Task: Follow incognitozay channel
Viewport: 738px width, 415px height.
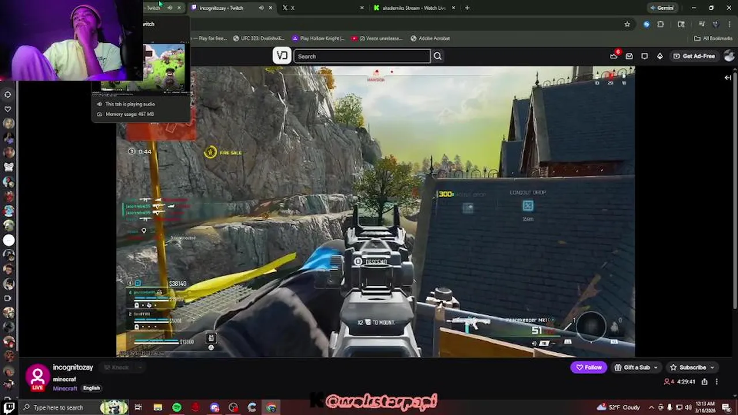Action: coord(589,367)
